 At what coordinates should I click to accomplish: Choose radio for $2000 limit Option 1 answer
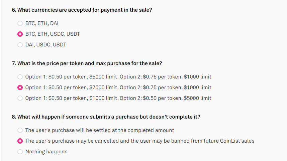click(20, 88)
